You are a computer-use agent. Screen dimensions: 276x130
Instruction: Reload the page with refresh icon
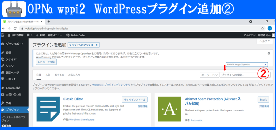tap(15, 28)
